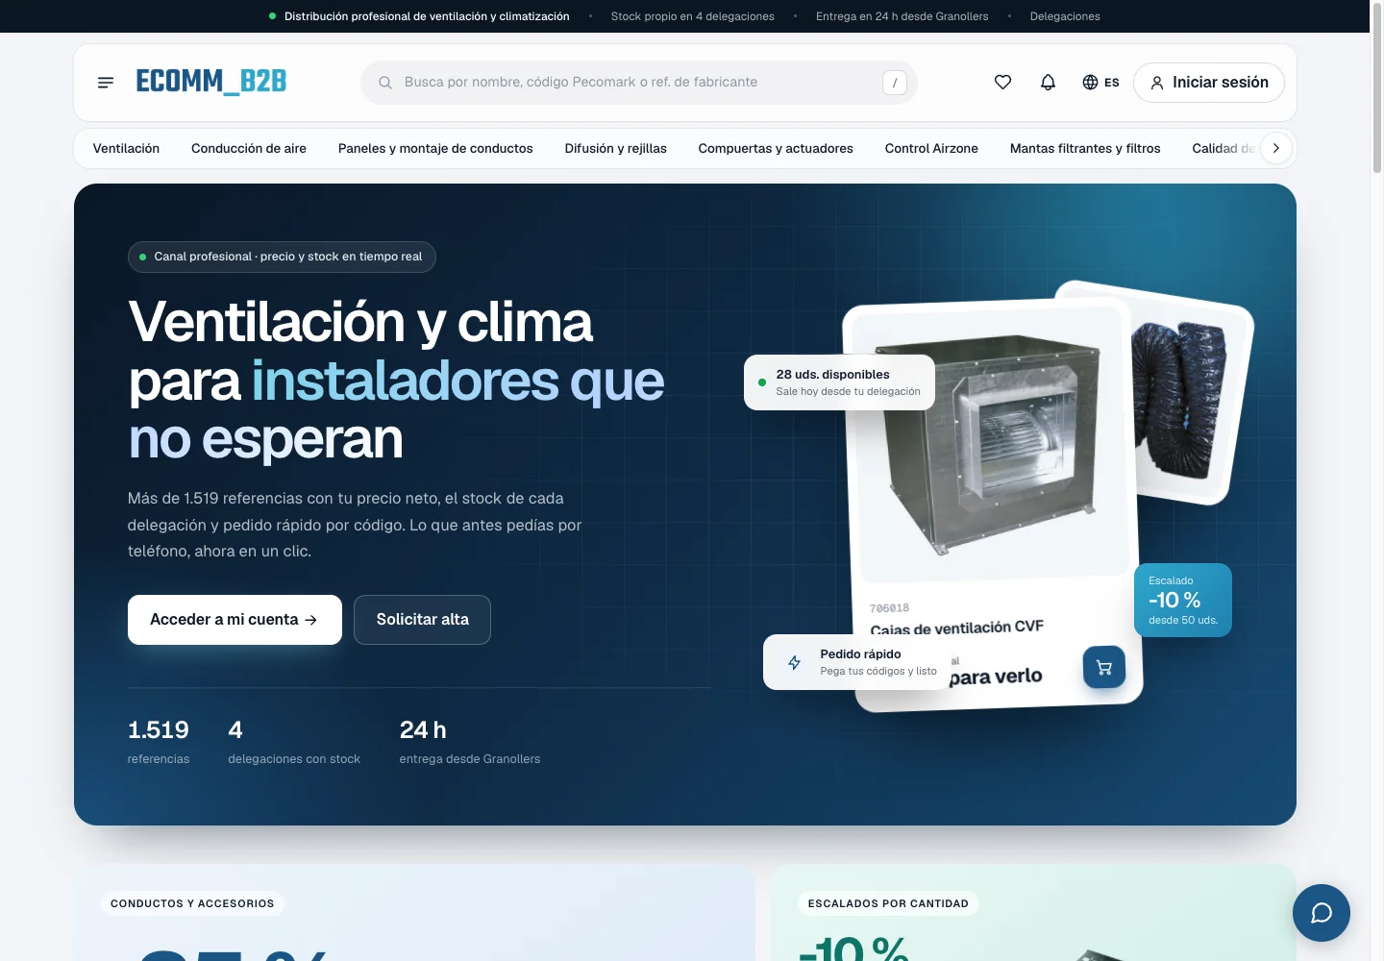Screen dimensions: 1384x961
Task: Click Canal profesional status pill
Action: [282, 257]
